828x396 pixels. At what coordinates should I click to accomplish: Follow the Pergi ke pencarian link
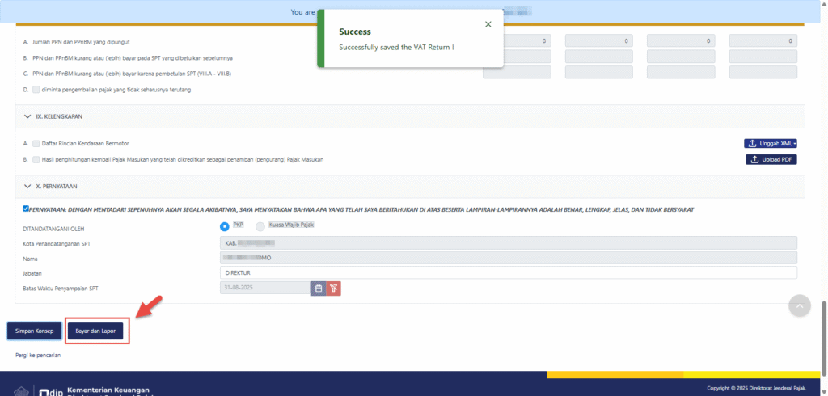tap(38, 355)
